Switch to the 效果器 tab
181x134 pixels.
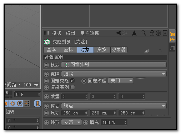[119, 49]
